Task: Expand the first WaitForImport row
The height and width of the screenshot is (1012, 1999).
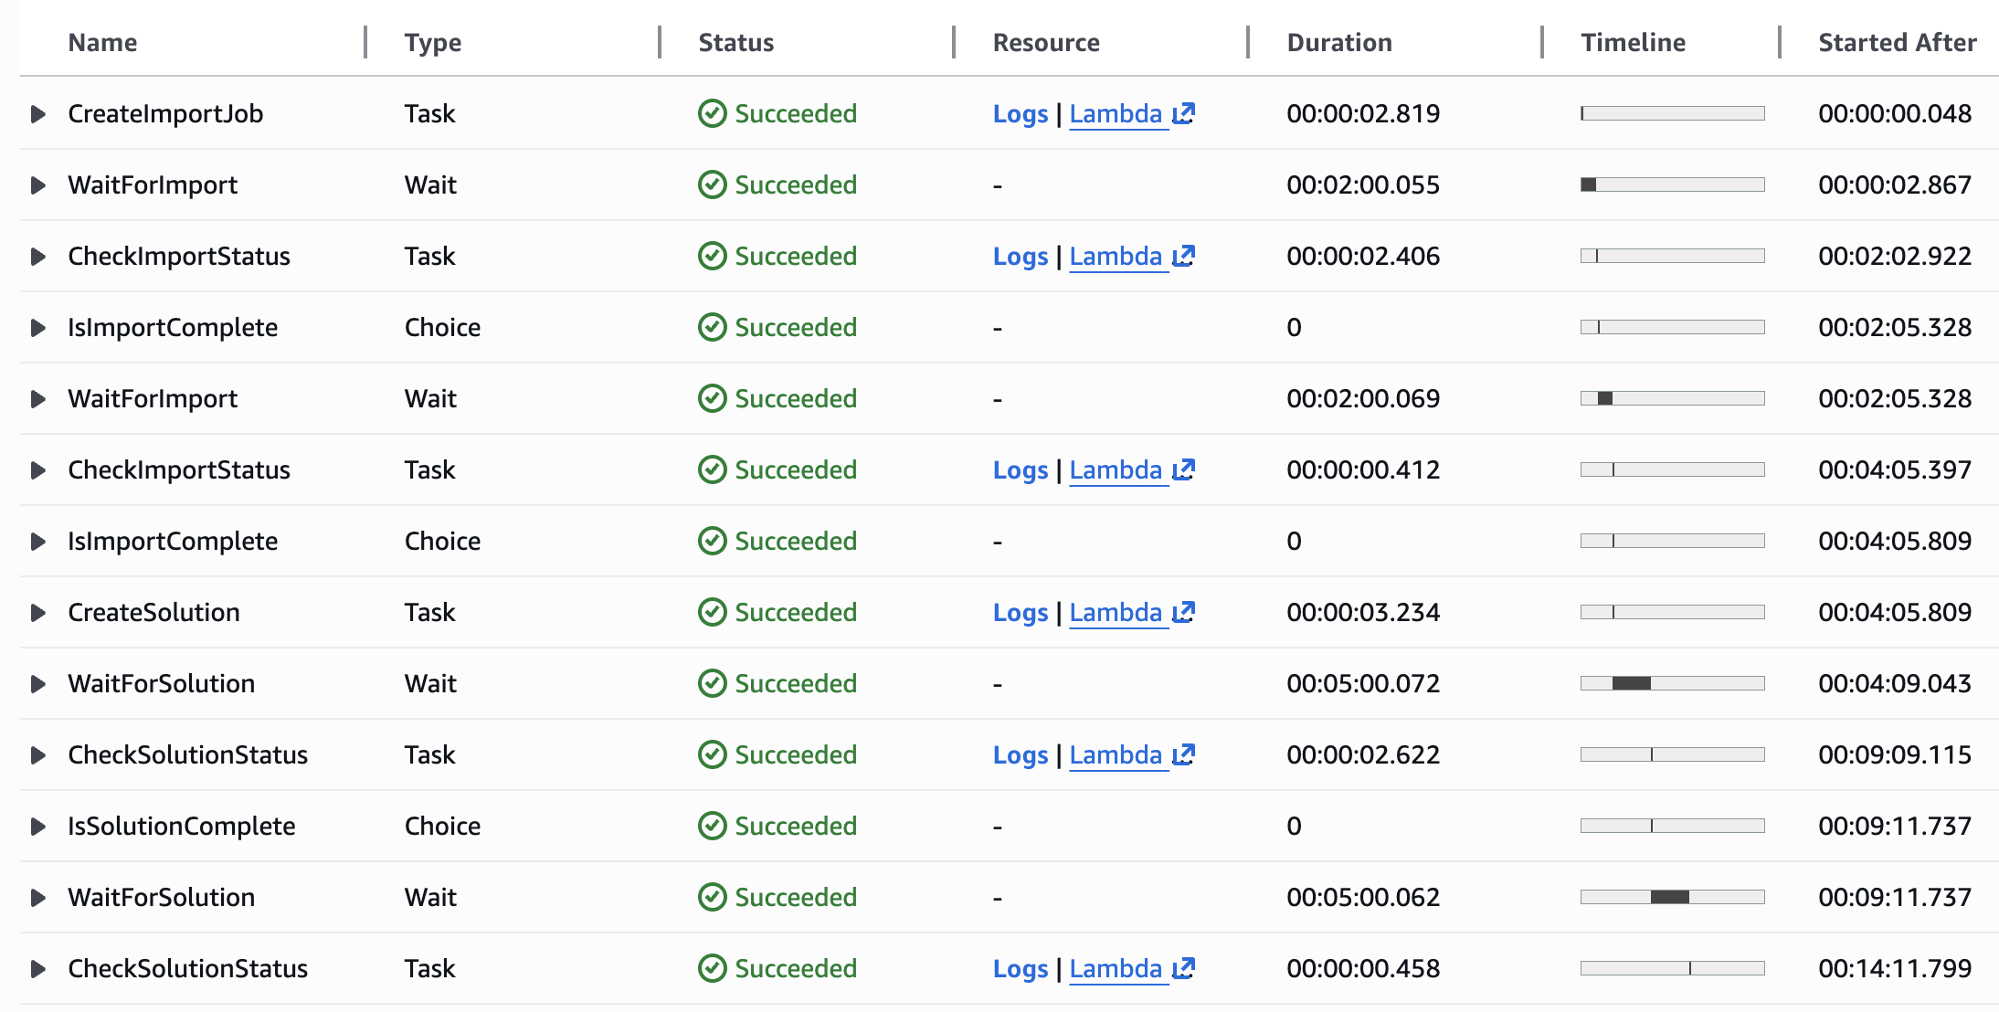Action: point(38,185)
